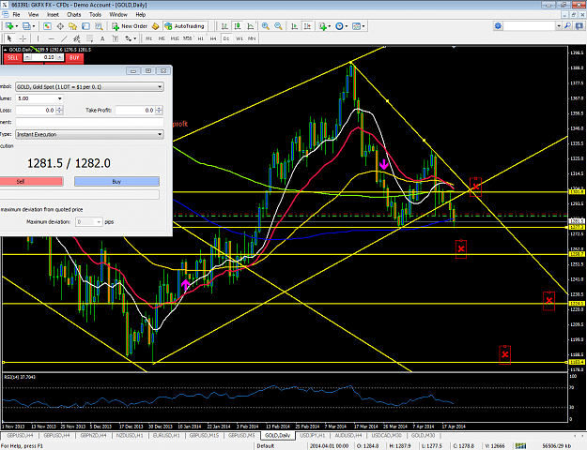Toggle the AutoTrading button
Viewport: 587px width, 450px height.
point(185,26)
